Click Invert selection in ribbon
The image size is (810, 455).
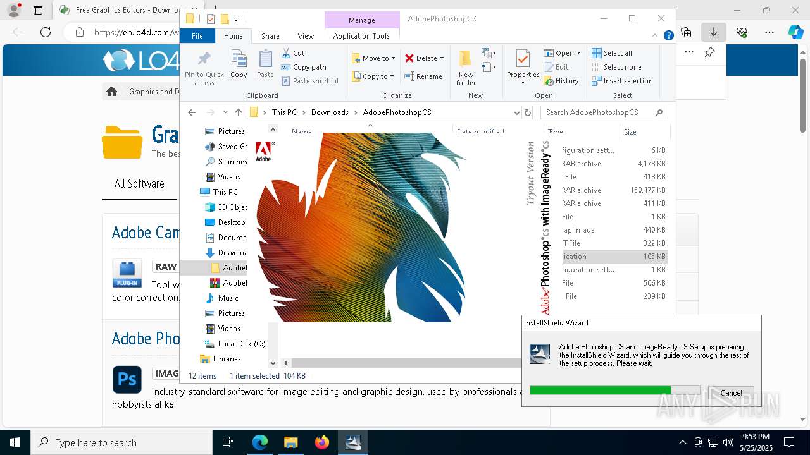pos(622,81)
